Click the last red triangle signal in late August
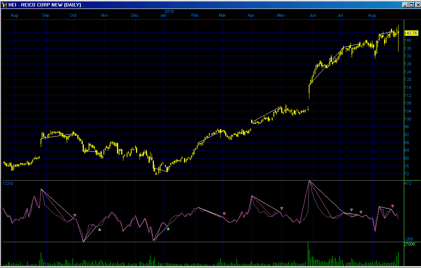The image size is (421, 268). [392, 206]
